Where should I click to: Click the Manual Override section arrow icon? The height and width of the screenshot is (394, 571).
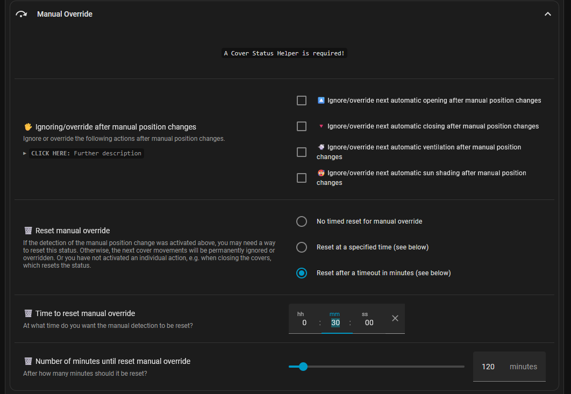[x=22, y=14]
